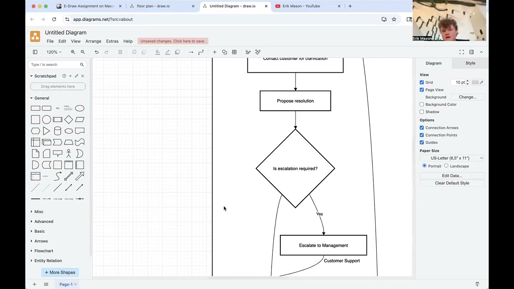Image resolution: width=514 pixels, height=289 pixels.
Task: Click the redo arrow icon
Action: pyautogui.click(x=106, y=52)
